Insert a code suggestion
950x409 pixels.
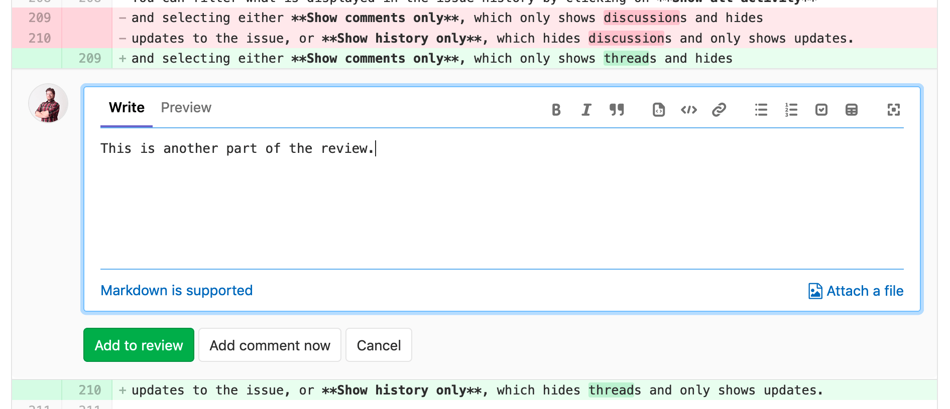click(x=658, y=110)
